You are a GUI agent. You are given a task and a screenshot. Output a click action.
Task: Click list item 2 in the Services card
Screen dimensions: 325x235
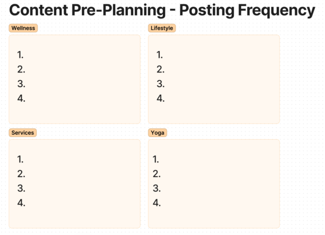click(x=21, y=174)
